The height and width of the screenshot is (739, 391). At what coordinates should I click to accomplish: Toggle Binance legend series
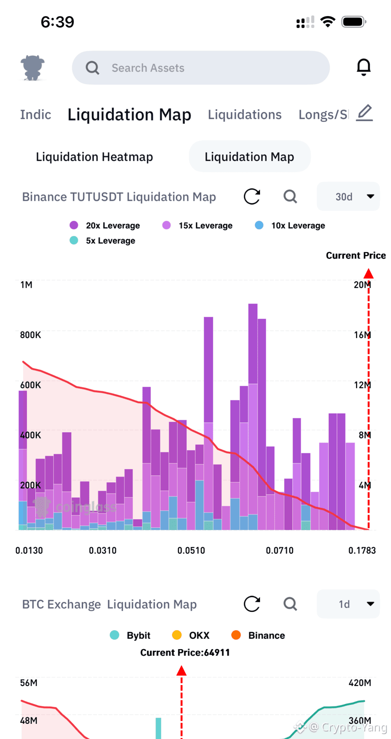(258, 635)
